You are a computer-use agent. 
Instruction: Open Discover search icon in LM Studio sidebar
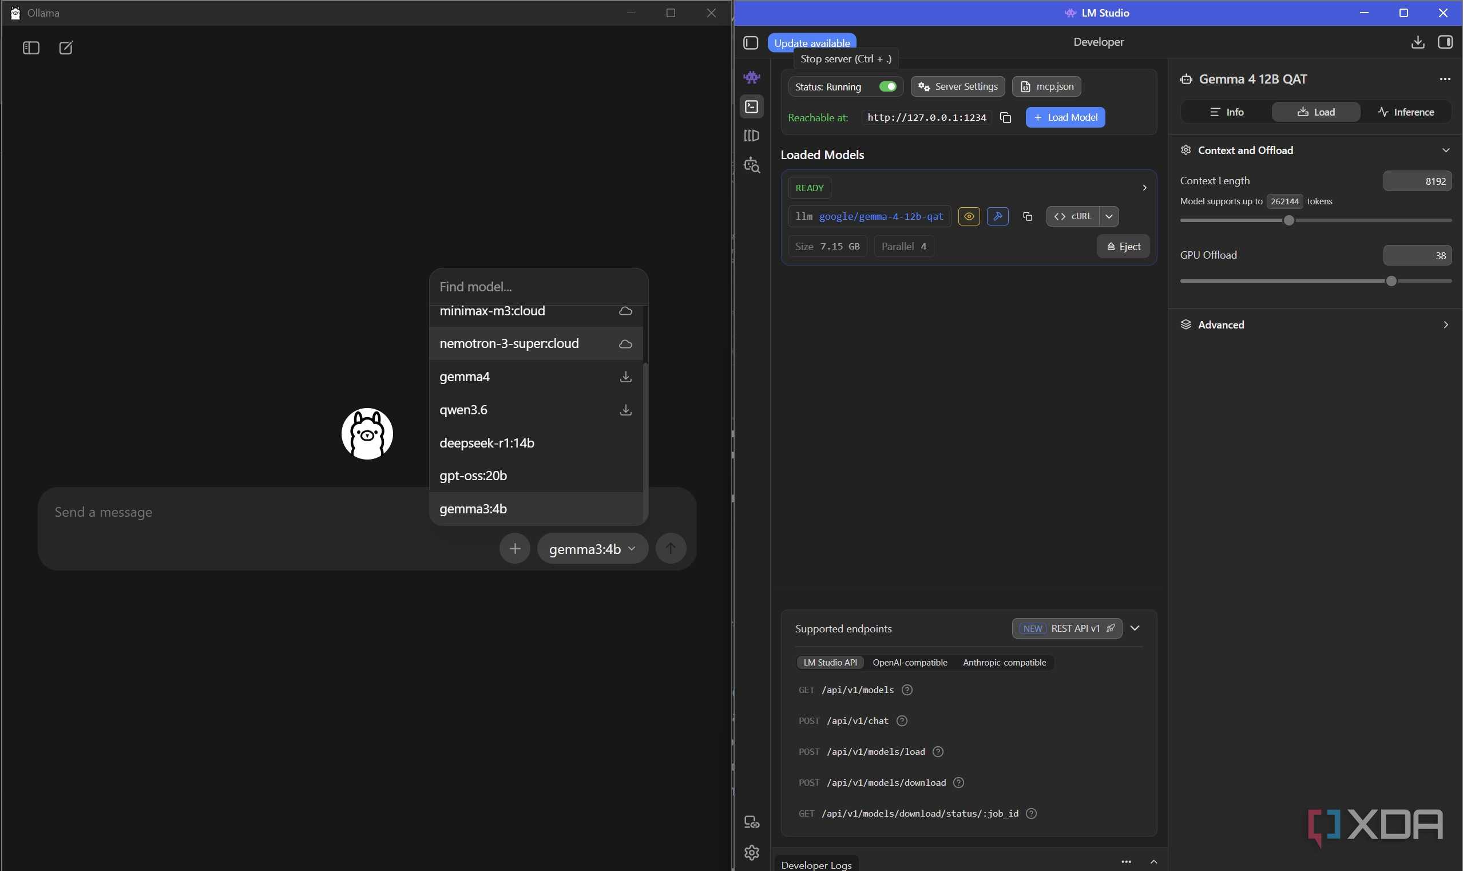point(752,165)
